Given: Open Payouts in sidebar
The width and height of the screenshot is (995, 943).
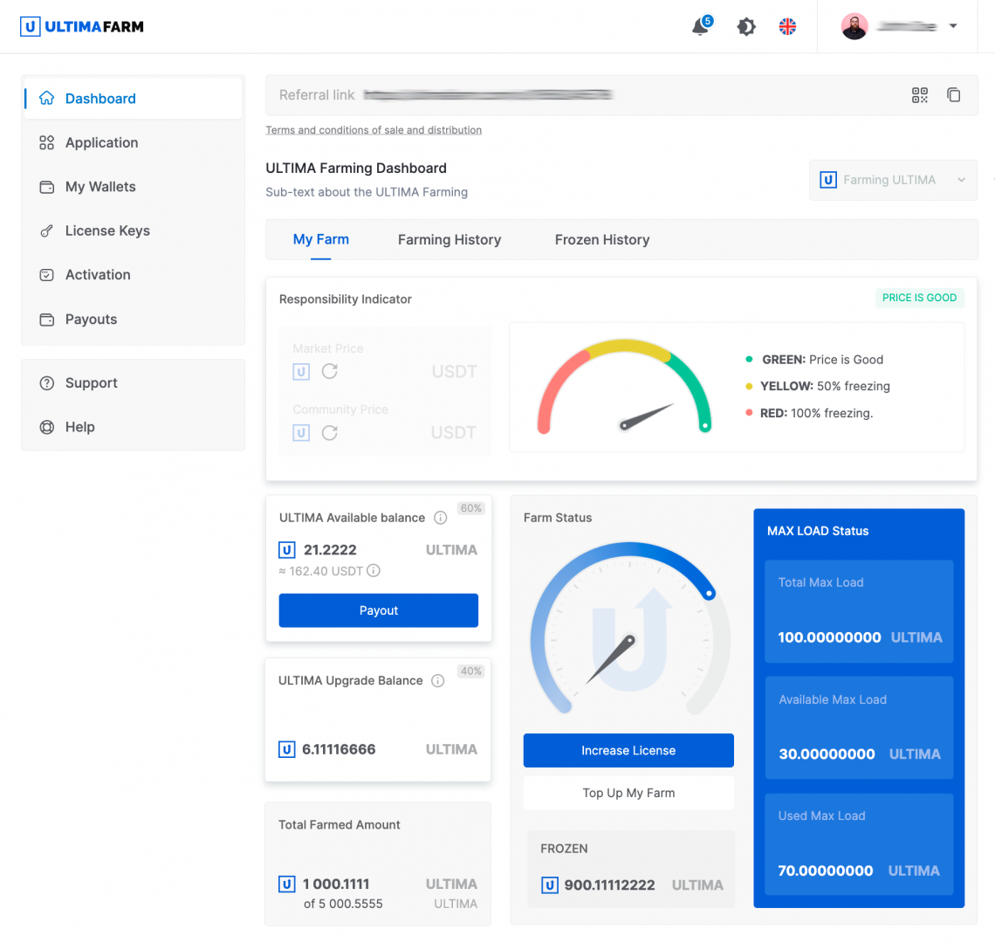Looking at the screenshot, I should click(134, 320).
